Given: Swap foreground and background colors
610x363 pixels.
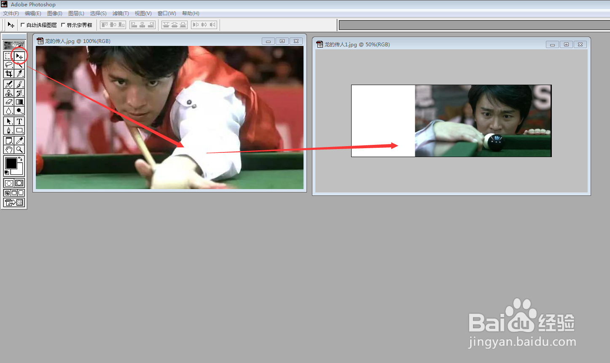Looking at the screenshot, I should (21, 159).
